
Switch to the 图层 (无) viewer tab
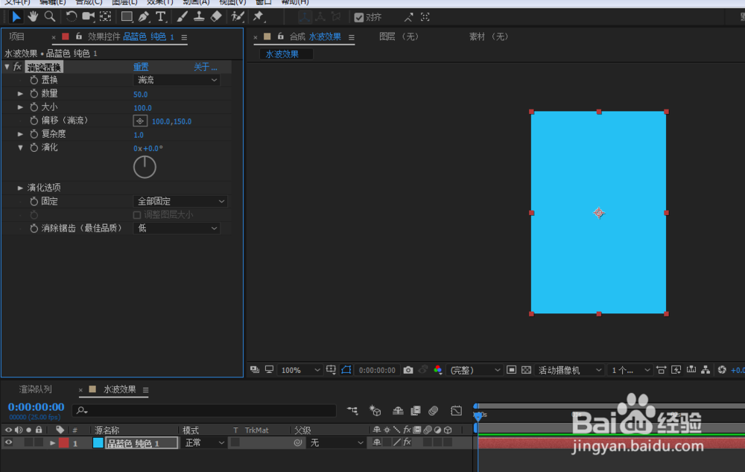[x=399, y=36]
